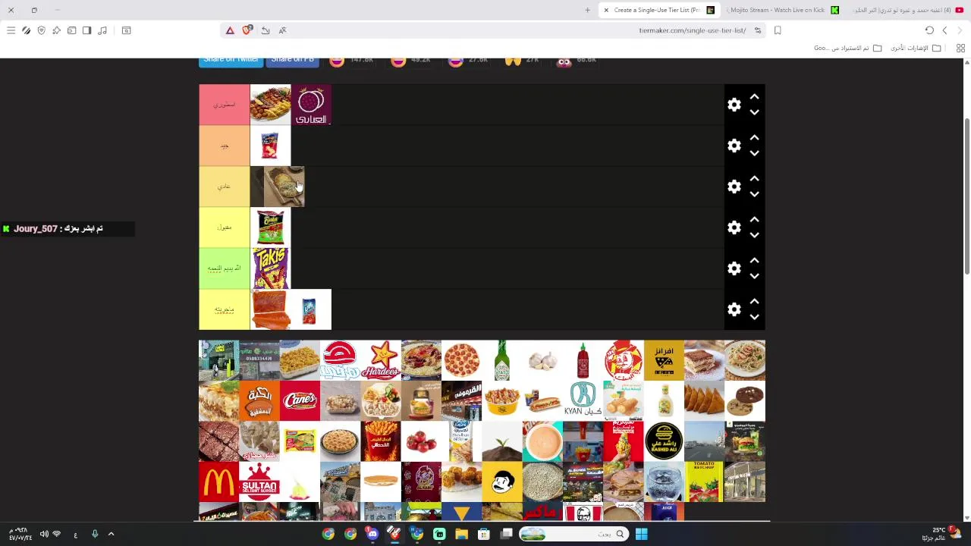This screenshot has height=546, width=971.
Task: Select the Takis bag in tier row
Action: click(x=270, y=268)
